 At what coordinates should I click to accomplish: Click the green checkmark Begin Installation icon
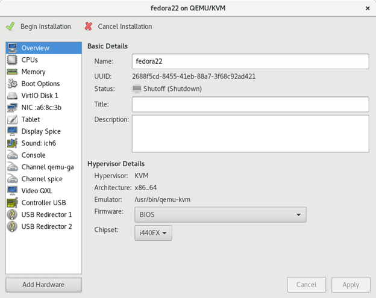pos(10,26)
